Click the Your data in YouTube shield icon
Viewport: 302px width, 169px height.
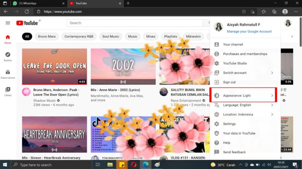pyautogui.click(x=217, y=133)
